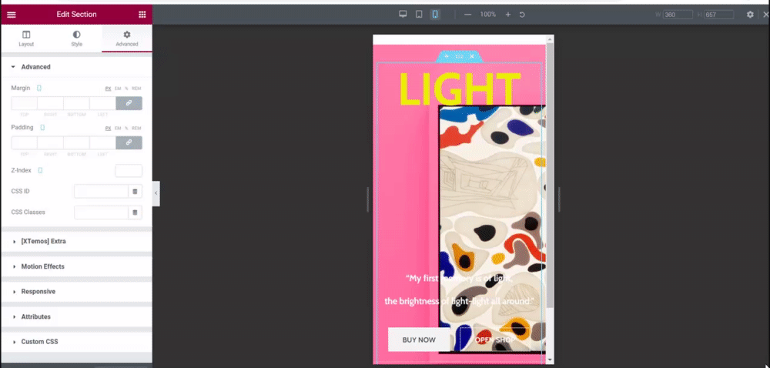Click the preview width W field

(x=678, y=15)
